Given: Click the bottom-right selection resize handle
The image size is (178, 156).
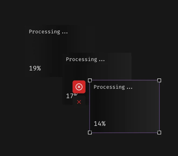Looking at the screenshot, I should click(x=159, y=132).
